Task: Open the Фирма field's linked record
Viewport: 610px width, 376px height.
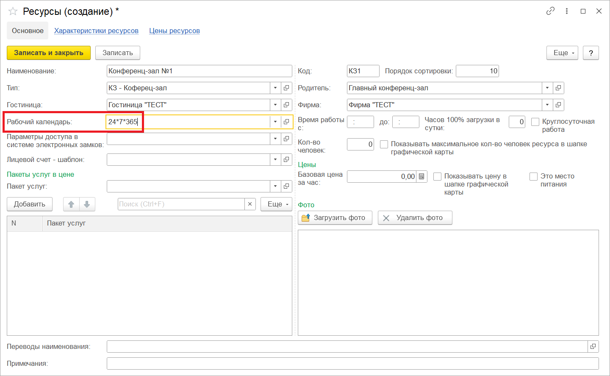Action: (x=558, y=105)
